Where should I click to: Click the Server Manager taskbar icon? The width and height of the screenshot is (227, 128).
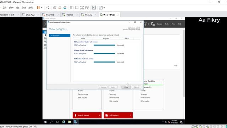click(x=76, y=122)
